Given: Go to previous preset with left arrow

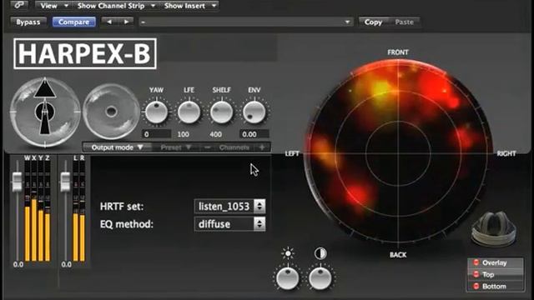Looking at the screenshot, I should click(x=109, y=22).
